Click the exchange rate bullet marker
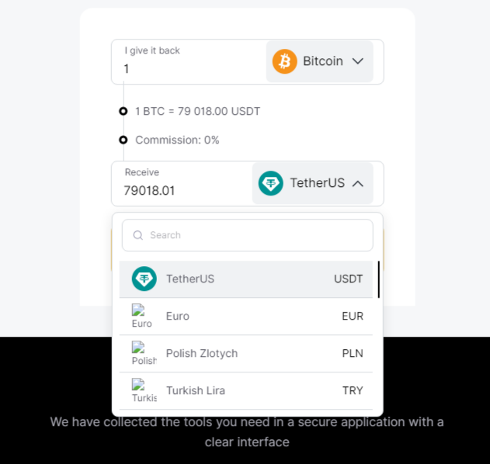This screenshot has height=464, width=490. coord(123,111)
